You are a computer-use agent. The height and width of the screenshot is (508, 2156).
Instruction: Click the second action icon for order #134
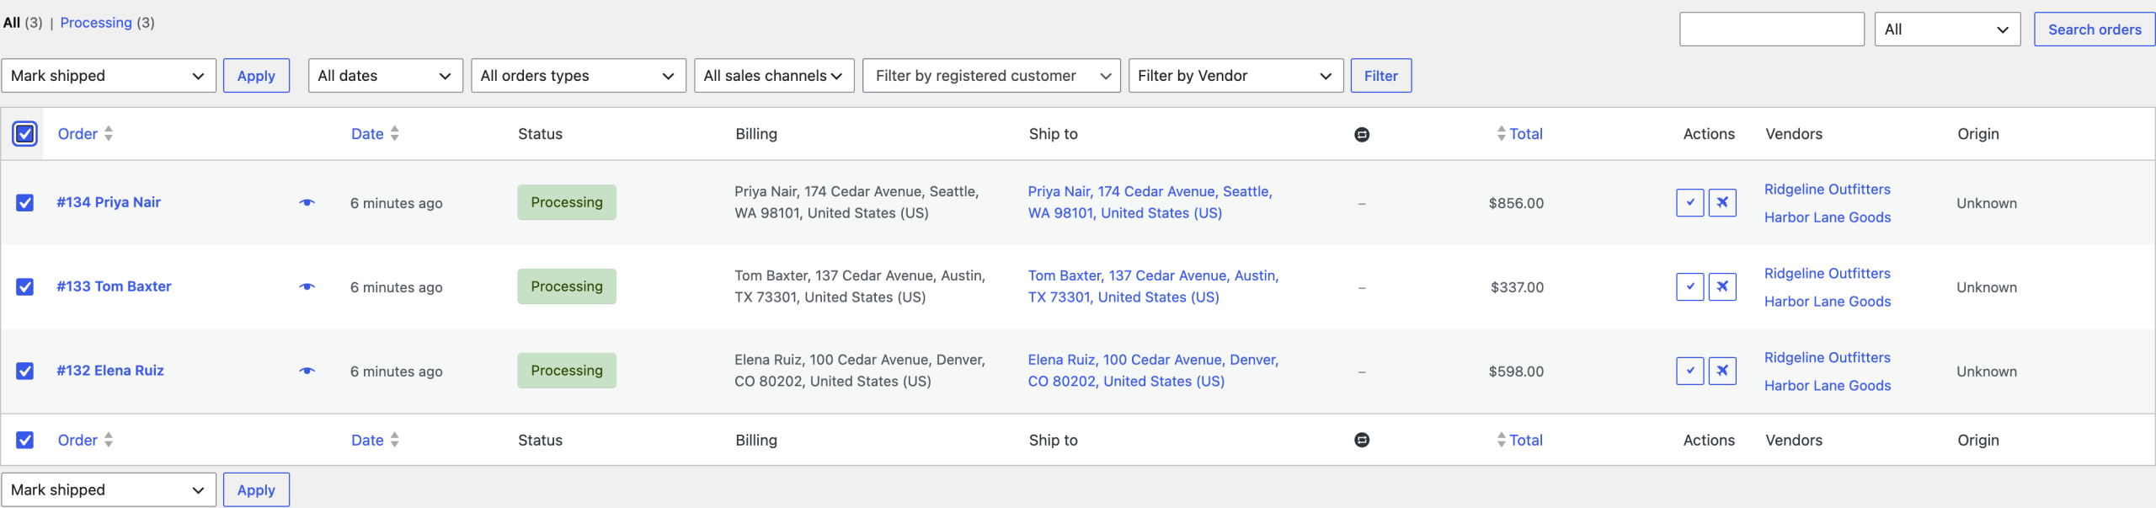coord(1722,202)
